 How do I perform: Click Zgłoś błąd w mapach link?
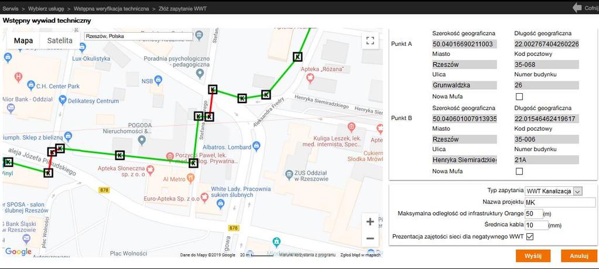click(360, 255)
